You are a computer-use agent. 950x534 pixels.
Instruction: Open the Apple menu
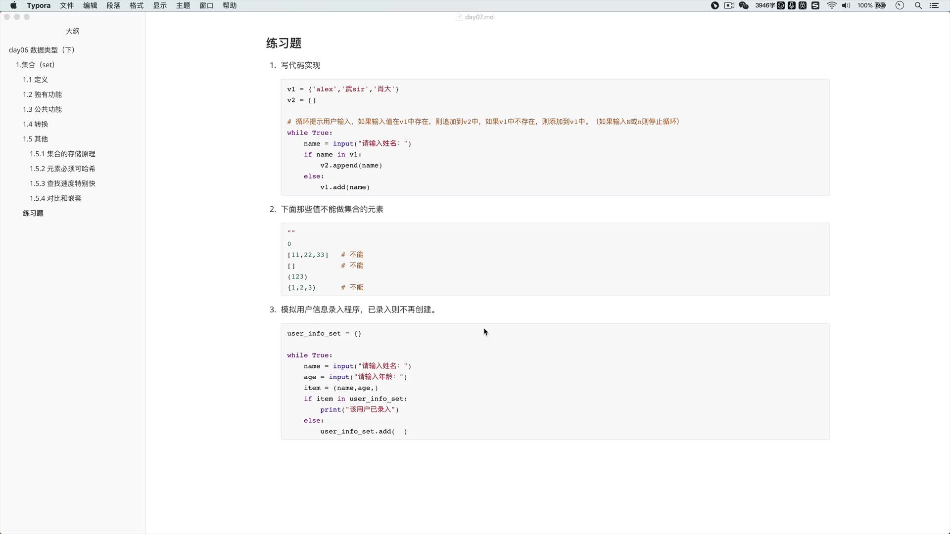13,5
